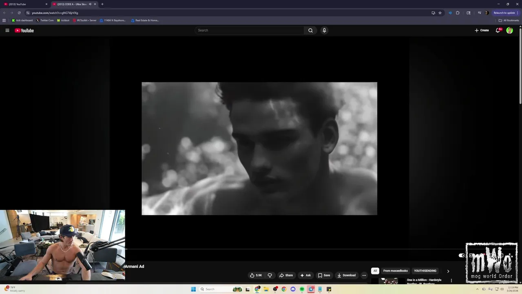Go back in browser history
This screenshot has height=294, width=522.
(4, 13)
